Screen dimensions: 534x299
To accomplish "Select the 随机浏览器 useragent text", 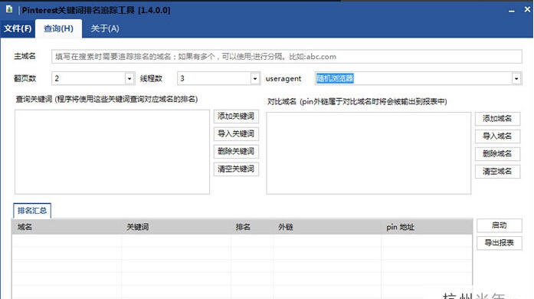I will (x=335, y=78).
